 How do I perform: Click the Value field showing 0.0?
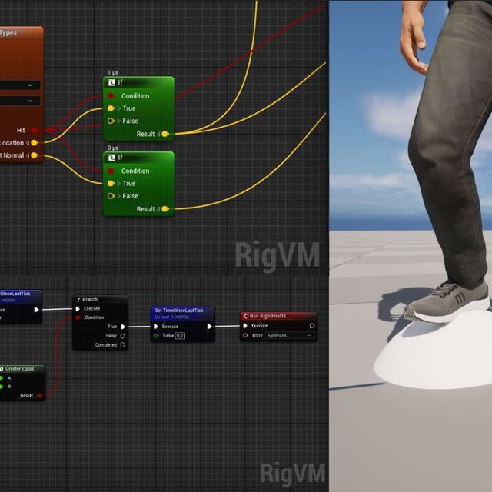pos(180,336)
